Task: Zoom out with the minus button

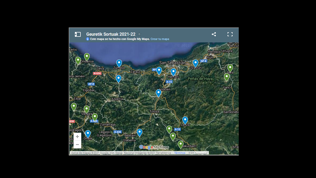Action: [x=77, y=144]
